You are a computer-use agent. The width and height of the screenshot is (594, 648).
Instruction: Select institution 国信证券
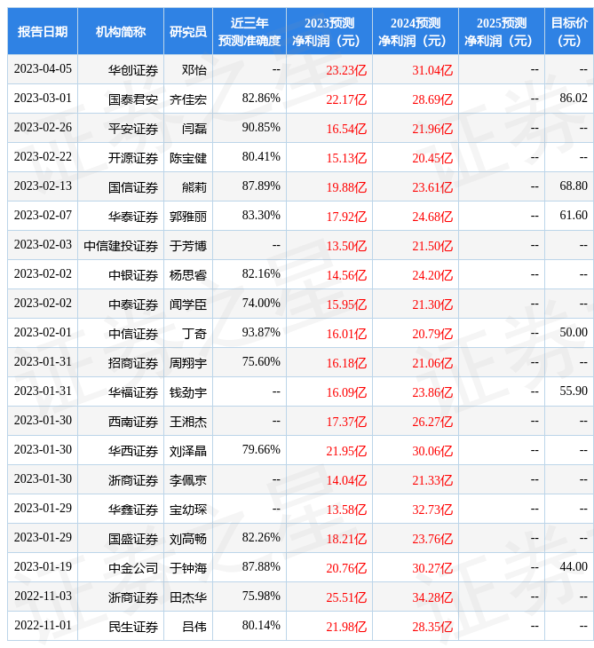133,187
